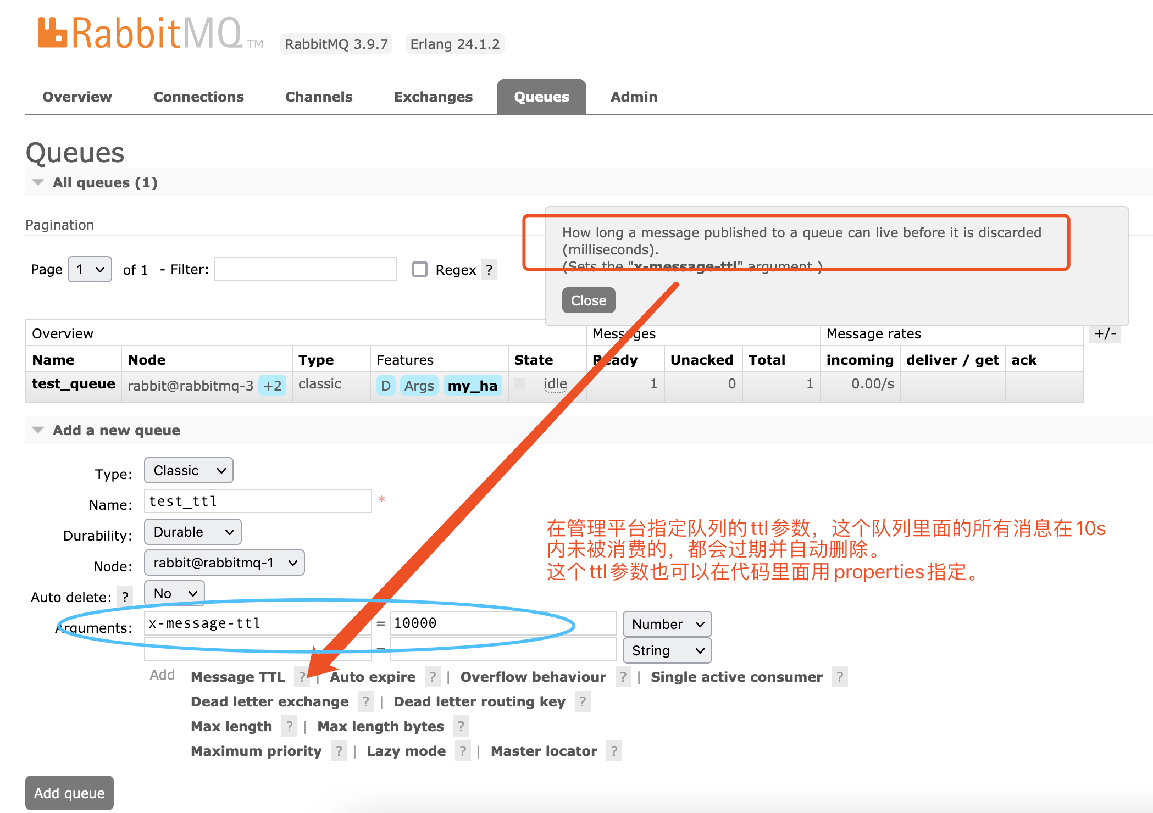
Task: Click the Args feature badge
Action: [x=419, y=386]
